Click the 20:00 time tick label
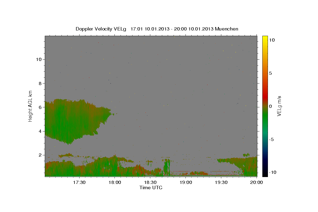 point(257,182)
